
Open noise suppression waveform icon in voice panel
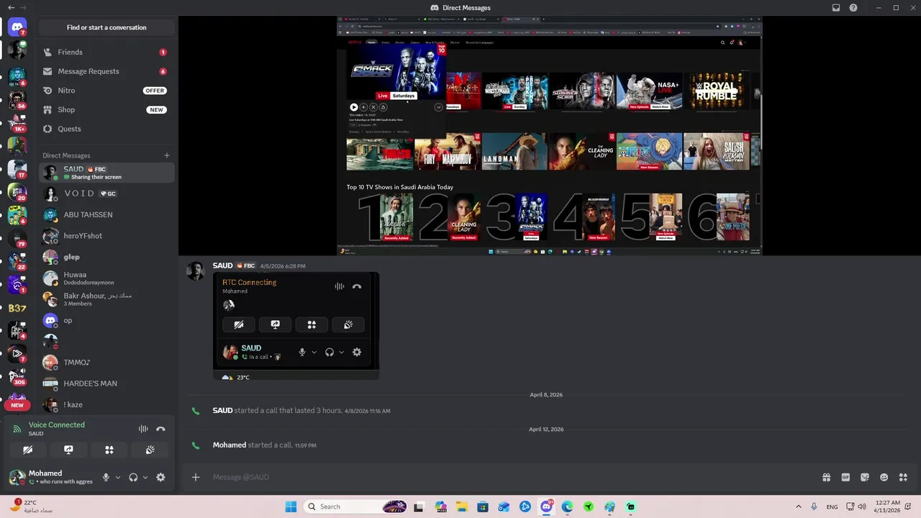coord(143,429)
